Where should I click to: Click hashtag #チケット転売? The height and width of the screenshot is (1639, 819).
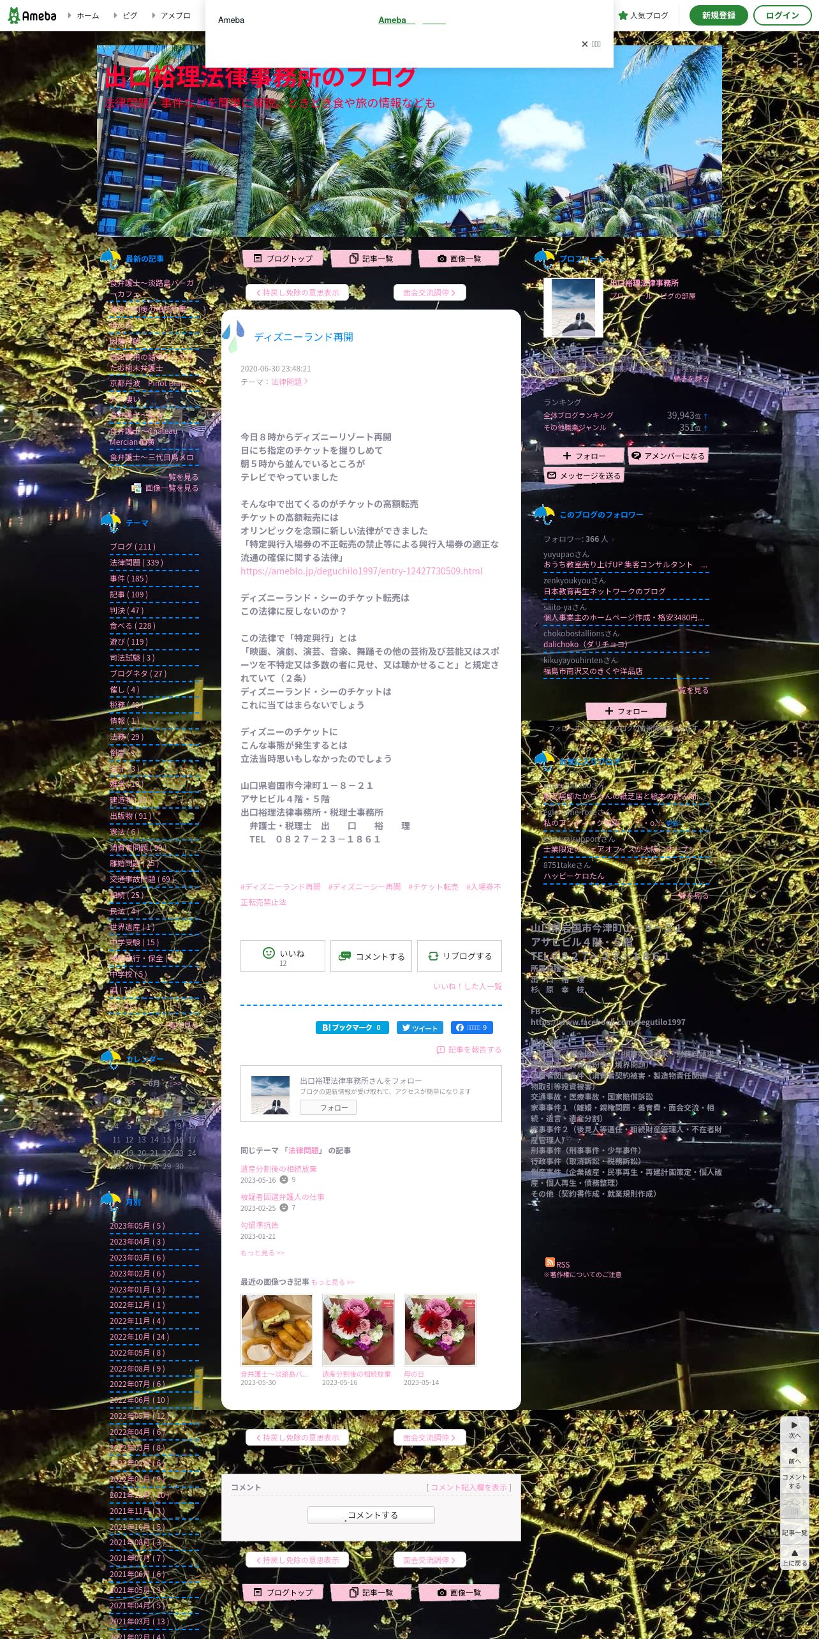(x=433, y=887)
